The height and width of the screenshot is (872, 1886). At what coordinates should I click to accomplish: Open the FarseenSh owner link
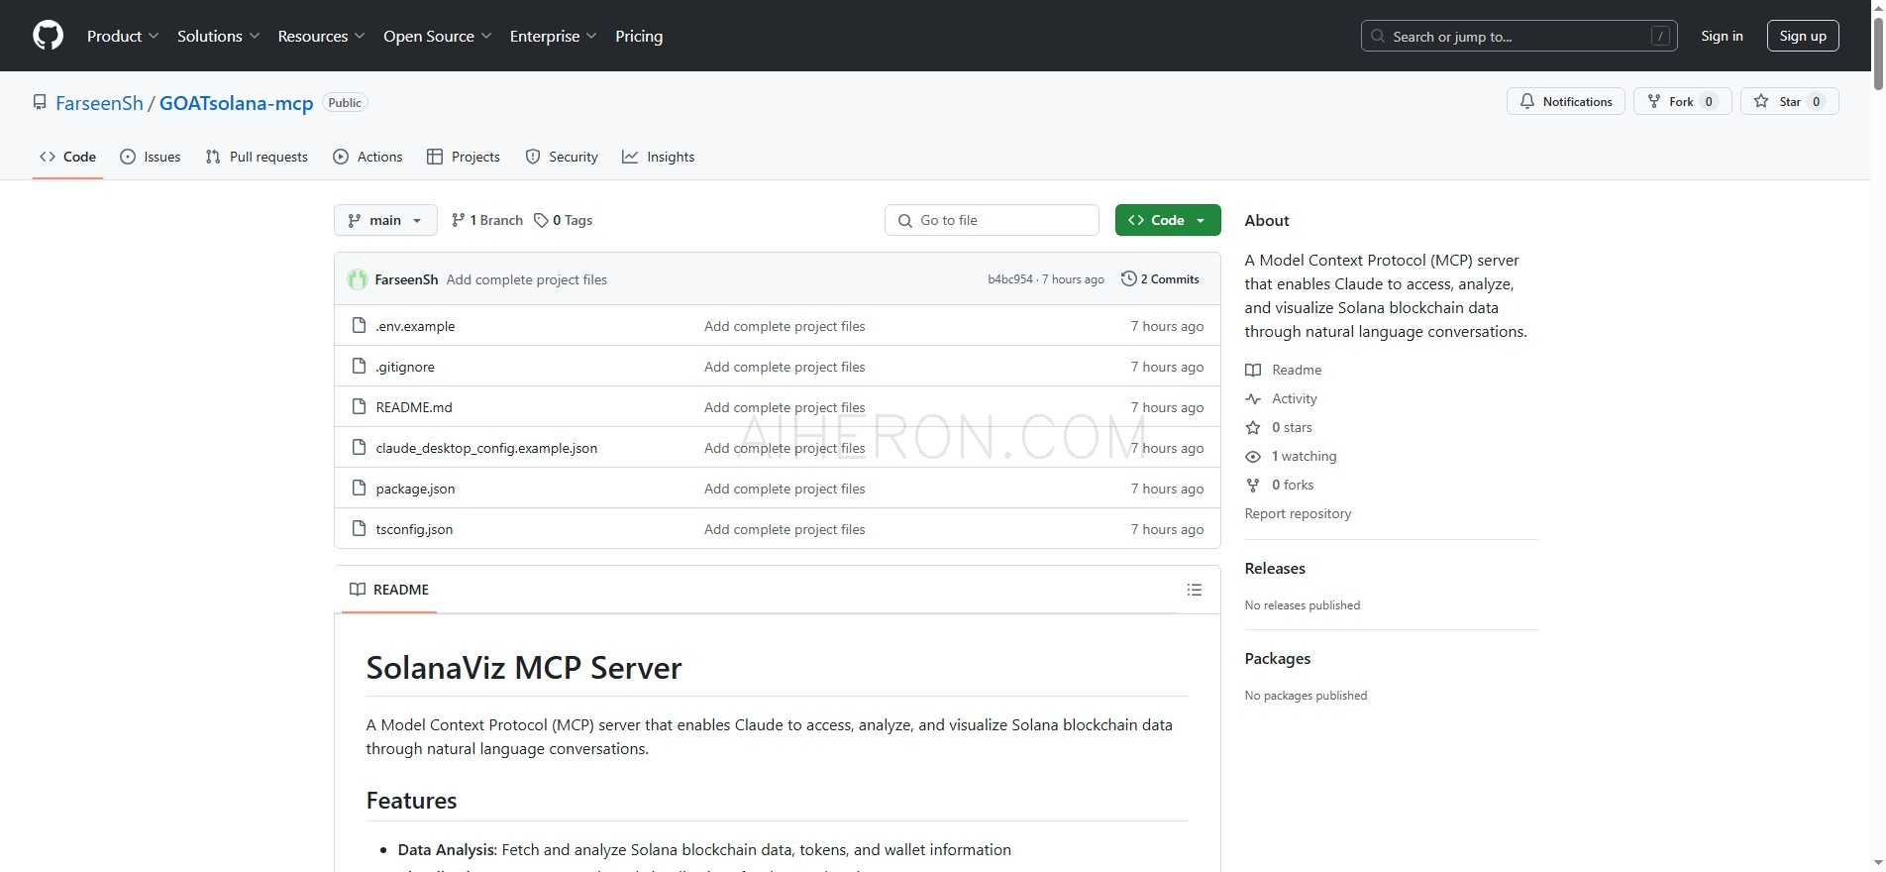tap(99, 103)
